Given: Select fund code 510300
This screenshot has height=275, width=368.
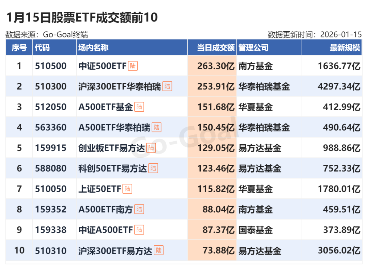Looking at the screenshot, I should click(x=51, y=86).
